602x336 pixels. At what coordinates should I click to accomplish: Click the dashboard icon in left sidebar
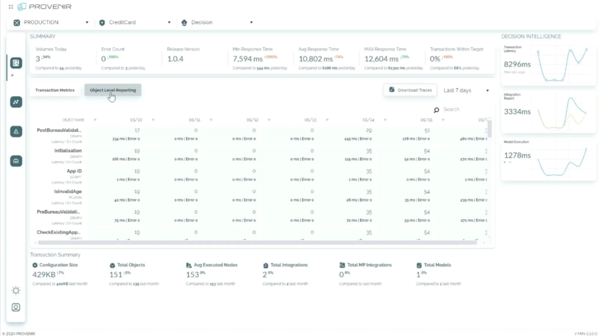pyautogui.click(x=16, y=63)
